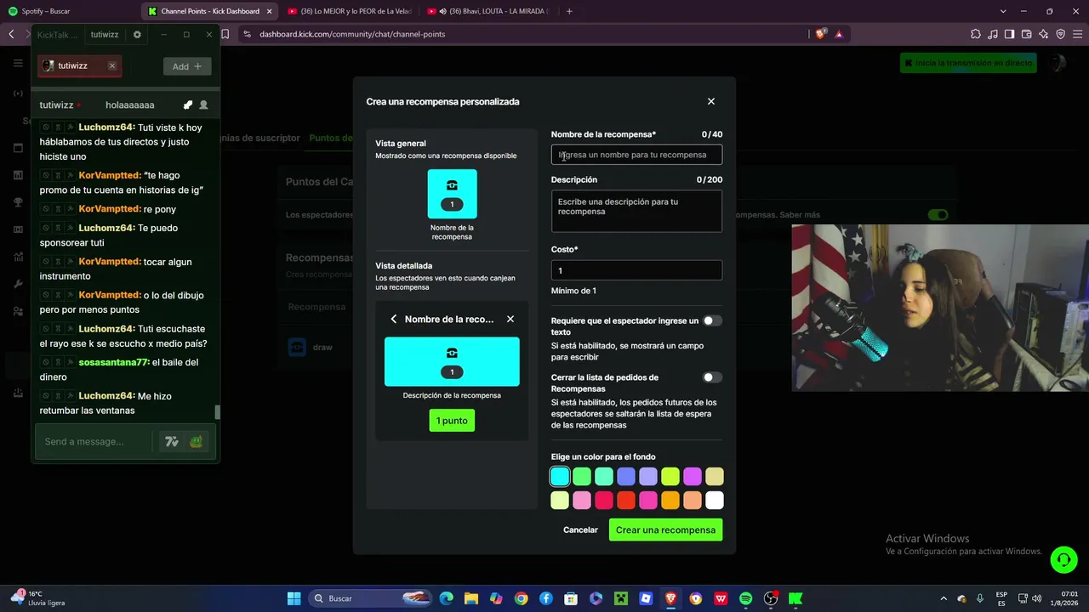The width and height of the screenshot is (1089, 612).
Task: Open Spotify from the taskbar
Action: [746, 598]
